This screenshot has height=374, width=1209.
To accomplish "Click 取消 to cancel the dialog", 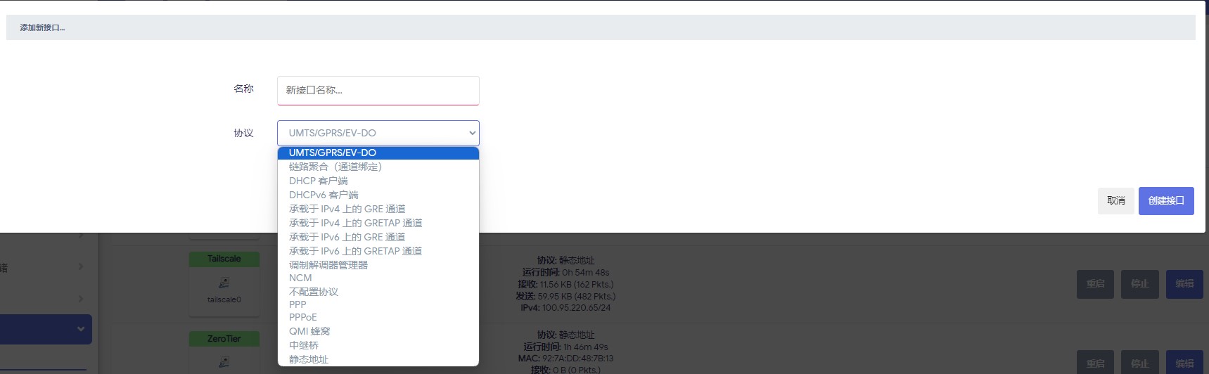I will pyautogui.click(x=1115, y=201).
